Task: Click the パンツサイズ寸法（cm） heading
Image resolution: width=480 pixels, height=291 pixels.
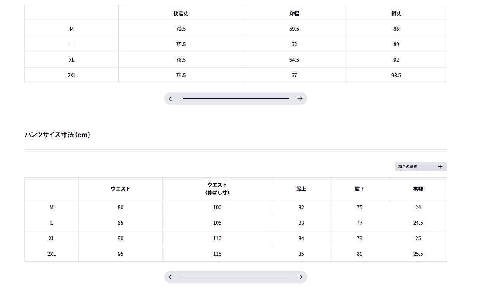Action: (57, 135)
